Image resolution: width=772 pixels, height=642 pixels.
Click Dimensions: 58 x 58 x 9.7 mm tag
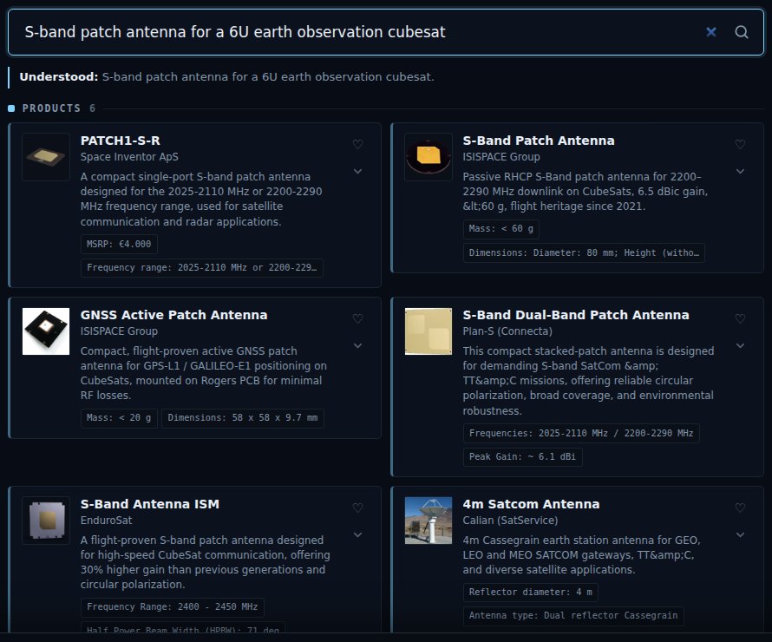[243, 418]
